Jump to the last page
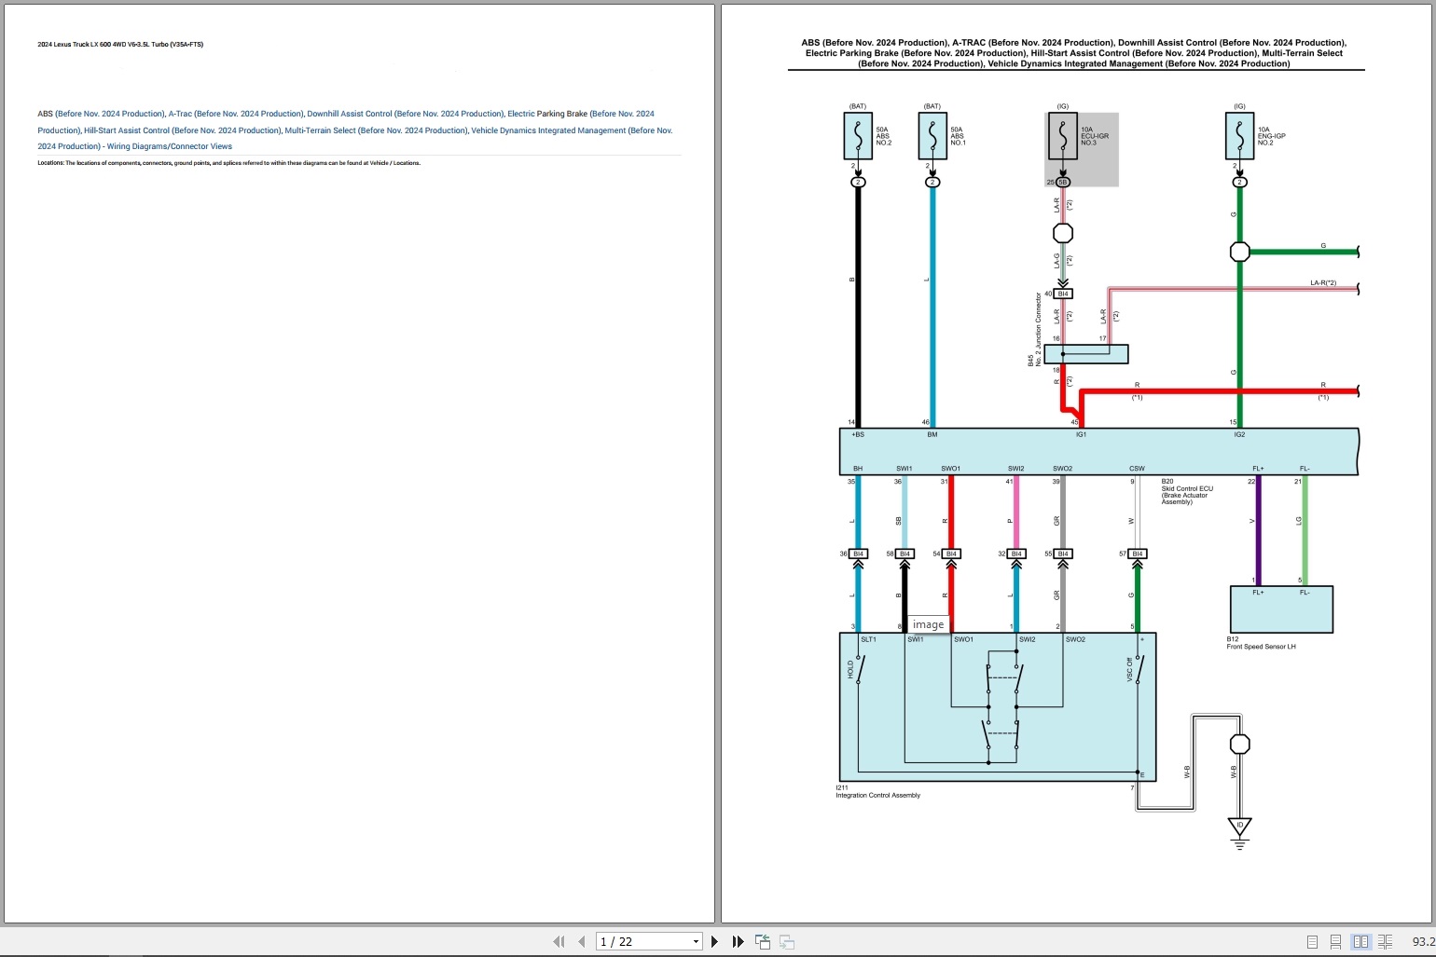1436x957 pixels. (x=738, y=941)
